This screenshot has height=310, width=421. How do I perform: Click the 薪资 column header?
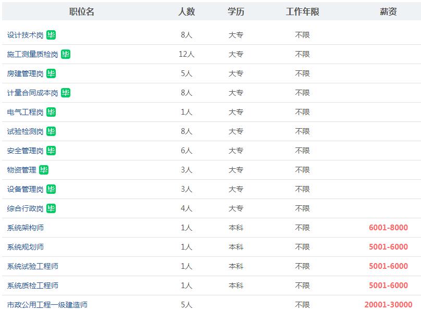[388, 11]
